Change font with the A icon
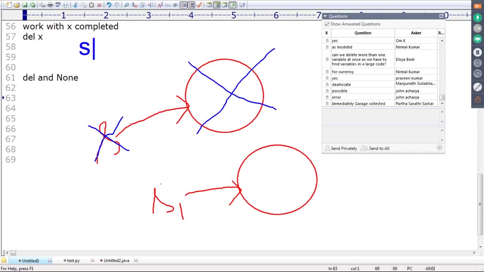The width and height of the screenshot is (484, 272). 160,5
